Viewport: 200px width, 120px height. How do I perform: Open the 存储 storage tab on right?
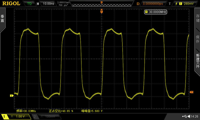[198, 18]
